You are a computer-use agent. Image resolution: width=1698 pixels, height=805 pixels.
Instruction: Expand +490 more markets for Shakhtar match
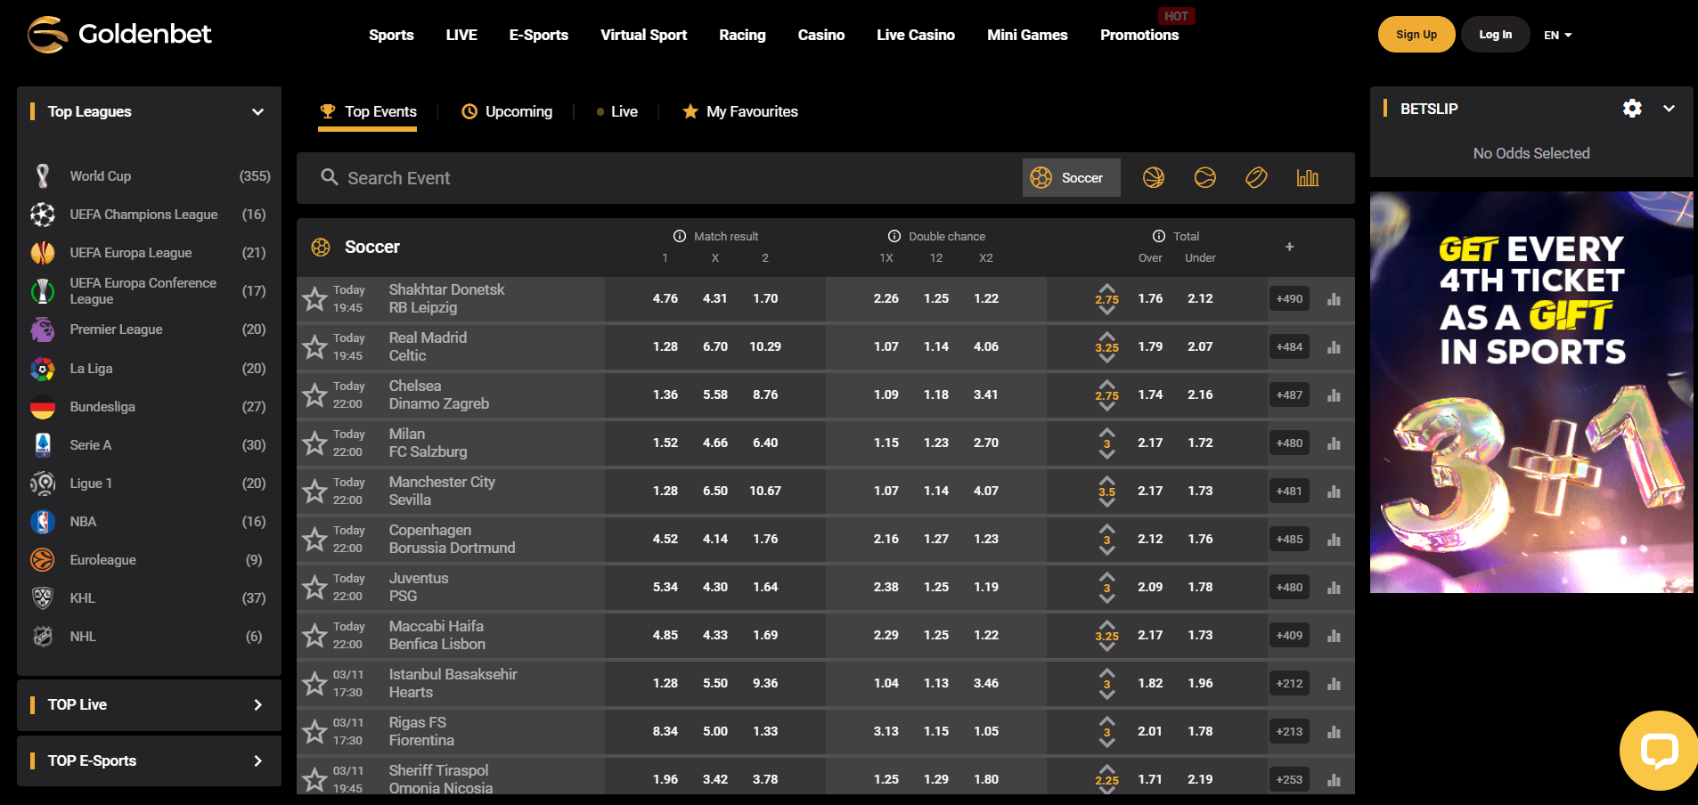tap(1289, 299)
